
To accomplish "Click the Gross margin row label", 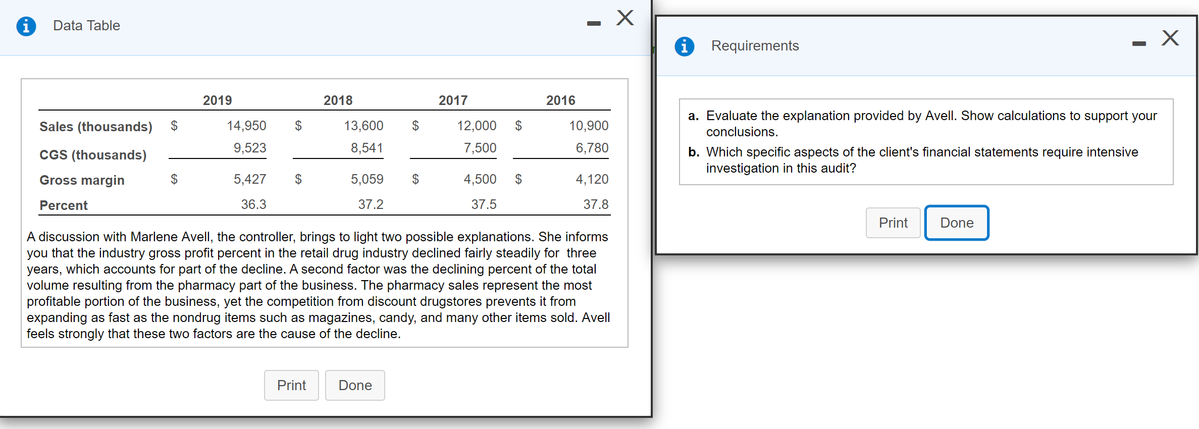I will (x=82, y=180).
